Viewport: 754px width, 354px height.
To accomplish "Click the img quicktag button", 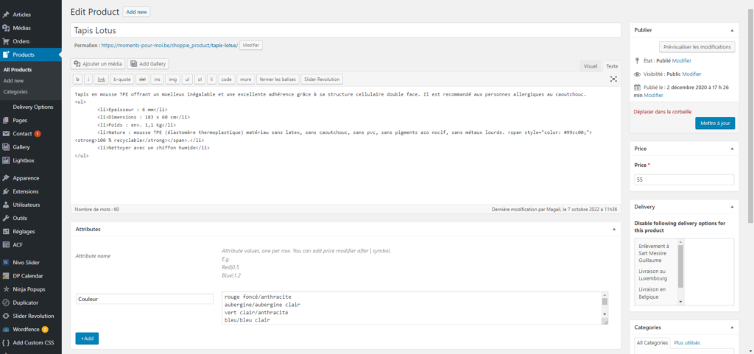I will (x=173, y=79).
